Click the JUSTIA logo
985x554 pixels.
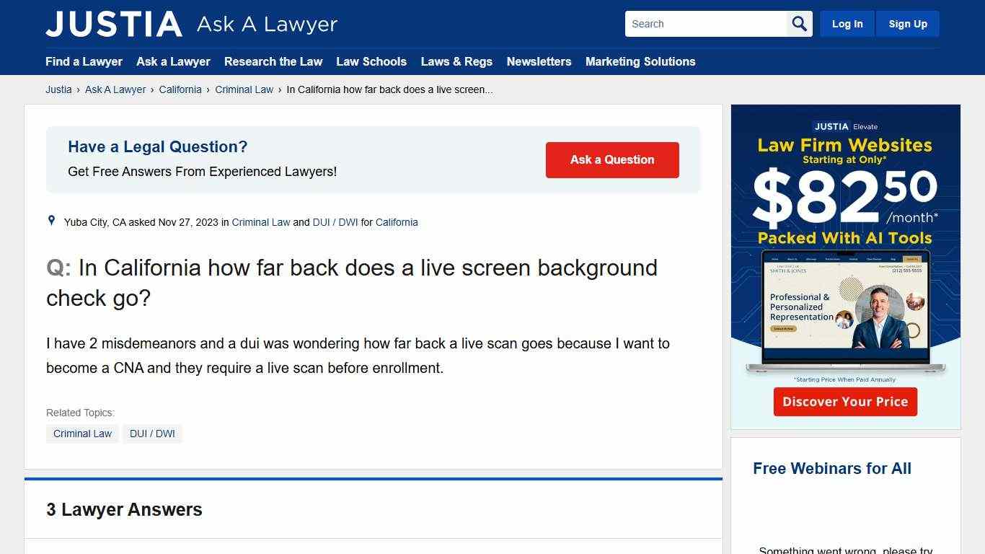(x=113, y=23)
